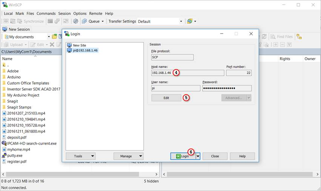This screenshot has width=321, height=191.
Task: Click the User name field
Action: pos(176,88)
